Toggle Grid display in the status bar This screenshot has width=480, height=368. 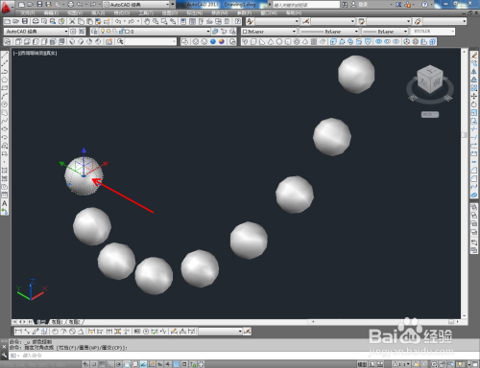pyautogui.click(x=102, y=364)
